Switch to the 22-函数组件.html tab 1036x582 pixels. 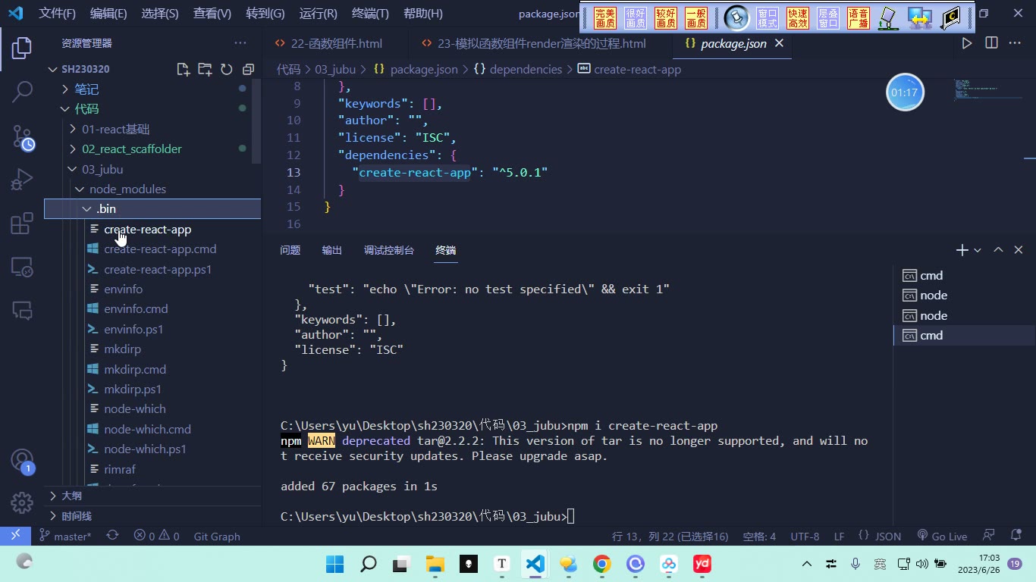pos(336,43)
